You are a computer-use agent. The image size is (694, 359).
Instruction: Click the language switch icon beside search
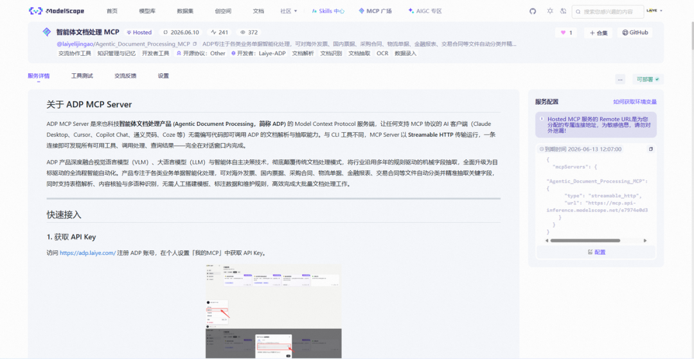563,11
